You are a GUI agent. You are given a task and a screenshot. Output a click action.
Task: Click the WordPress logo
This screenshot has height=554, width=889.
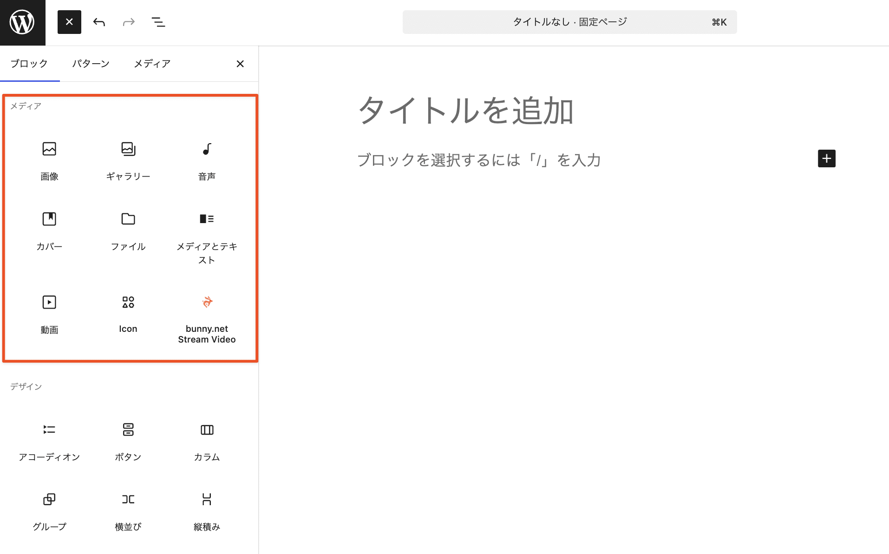point(22,22)
